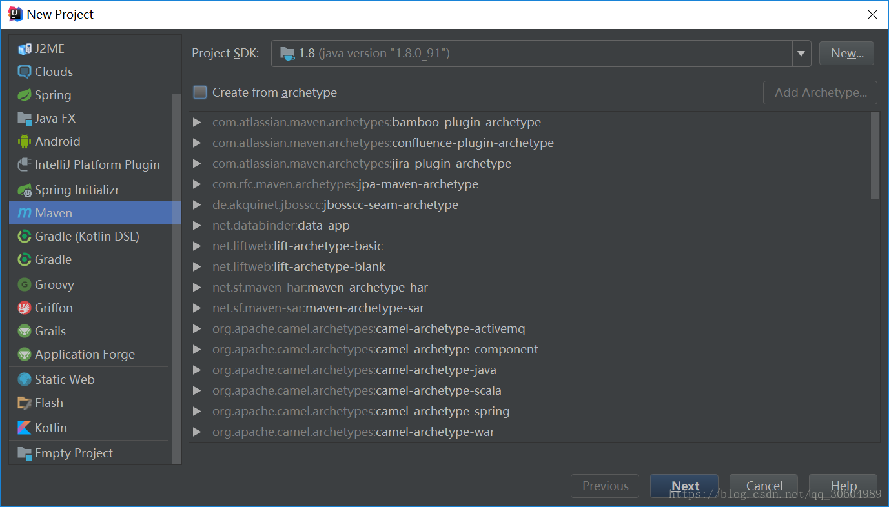Enable Create from archetype checkbox
The image size is (889, 507).
[x=201, y=93]
